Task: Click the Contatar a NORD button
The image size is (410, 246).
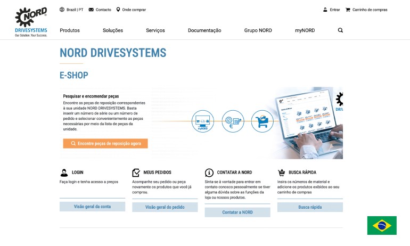Action: pos(237,212)
